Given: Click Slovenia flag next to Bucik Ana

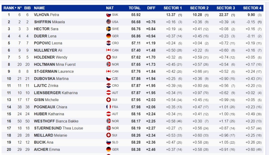Looking at the screenshot, I should [108, 142].
